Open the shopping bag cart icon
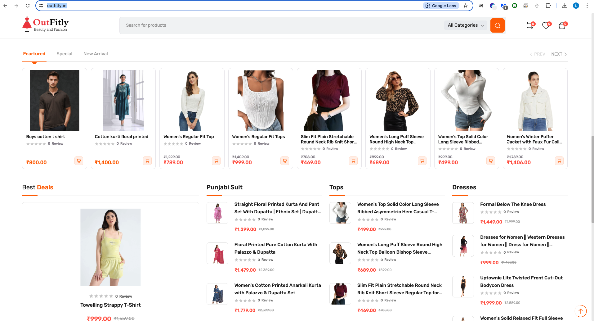The width and height of the screenshot is (594, 321). (562, 25)
